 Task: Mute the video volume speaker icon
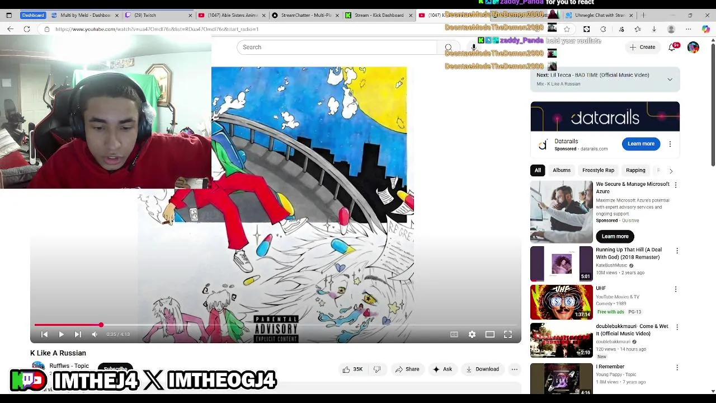95,334
